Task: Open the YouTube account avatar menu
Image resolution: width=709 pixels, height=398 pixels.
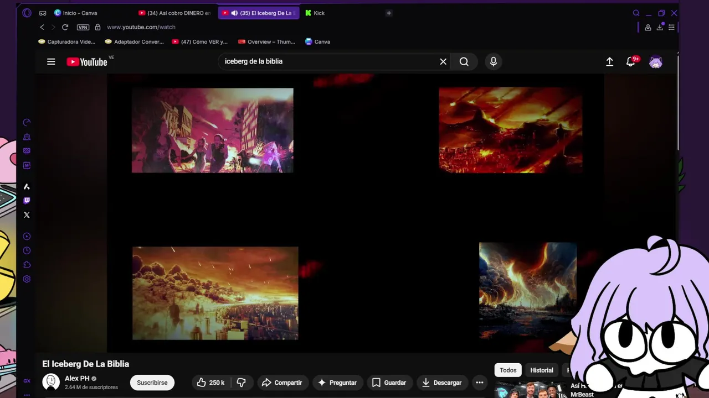Action: pos(656,62)
